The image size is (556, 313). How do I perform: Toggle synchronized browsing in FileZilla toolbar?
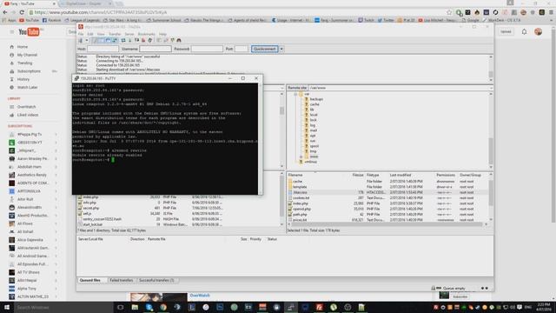coord(172,40)
